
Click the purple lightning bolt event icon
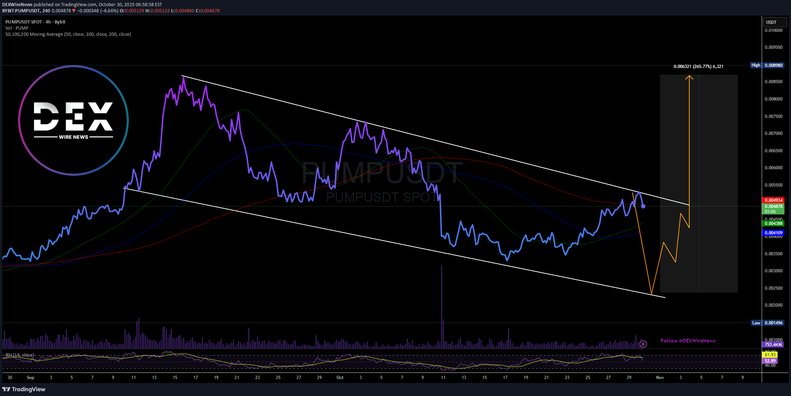643,344
